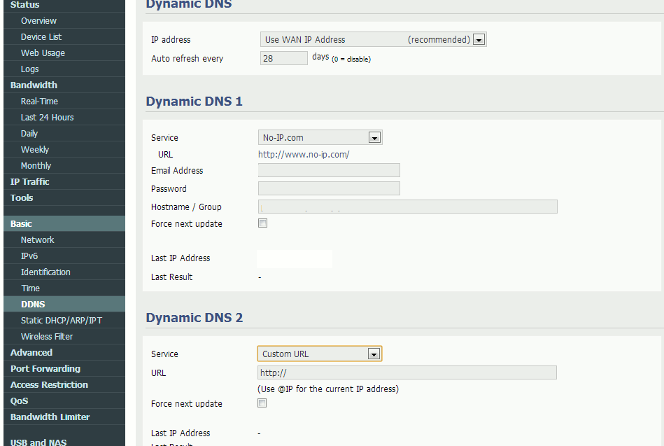Open Port Forwarding section
This screenshot has height=446, width=664.
point(45,369)
